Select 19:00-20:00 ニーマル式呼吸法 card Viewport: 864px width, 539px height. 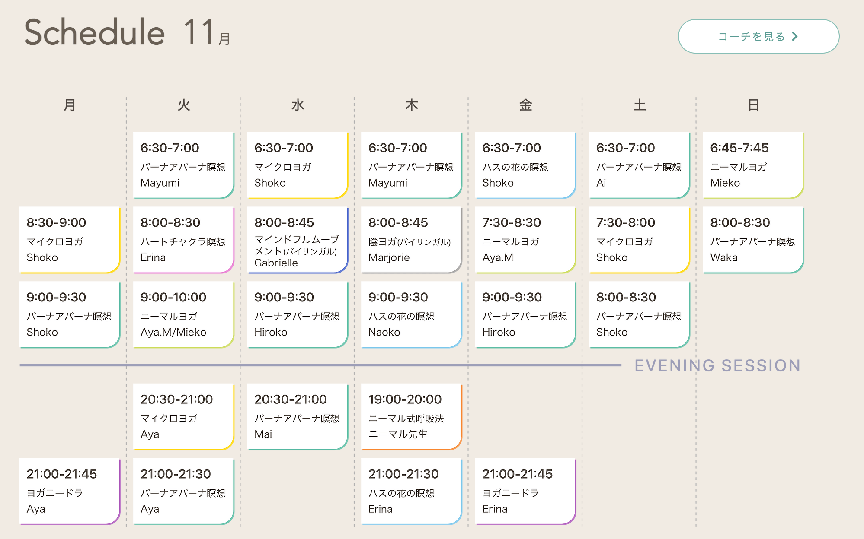[x=412, y=417]
